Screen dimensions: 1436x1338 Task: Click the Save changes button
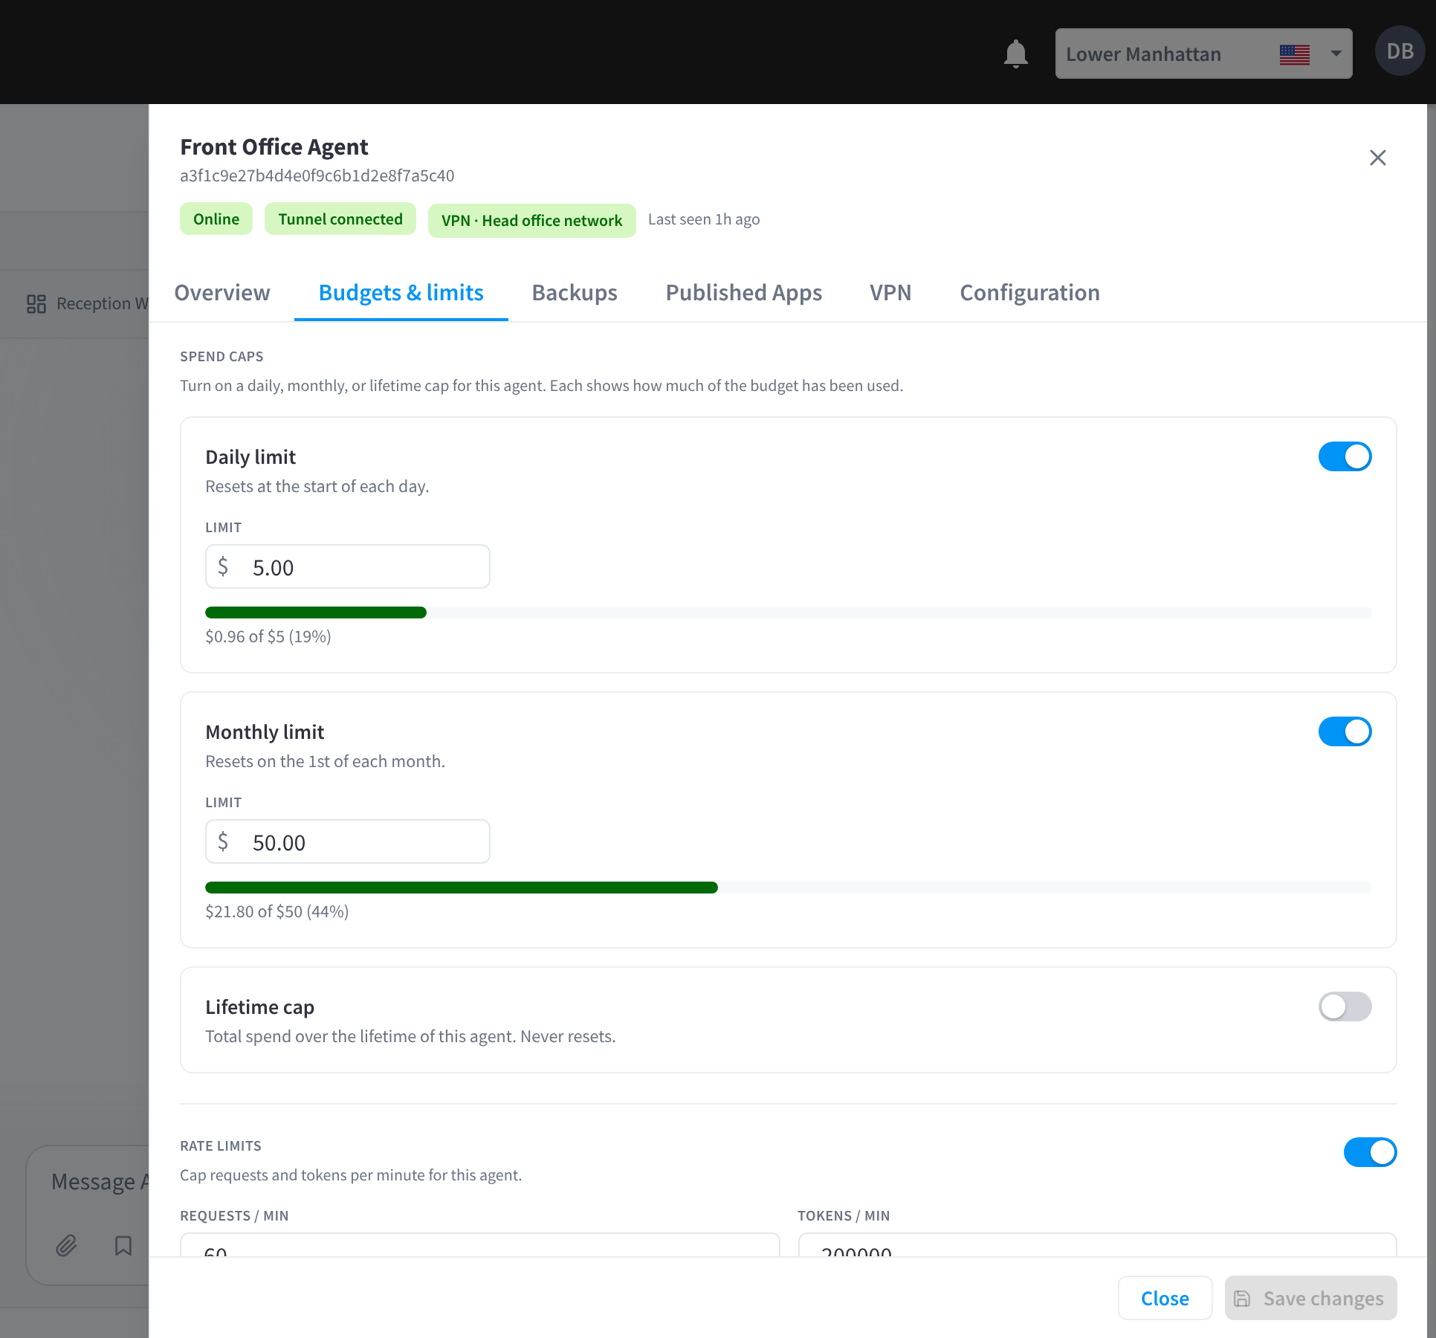pyautogui.click(x=1310, y=1298)
